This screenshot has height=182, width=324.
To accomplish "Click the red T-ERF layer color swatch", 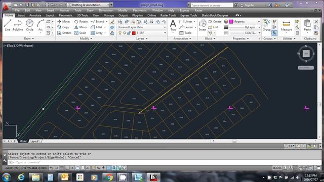I will coord(134,33).
